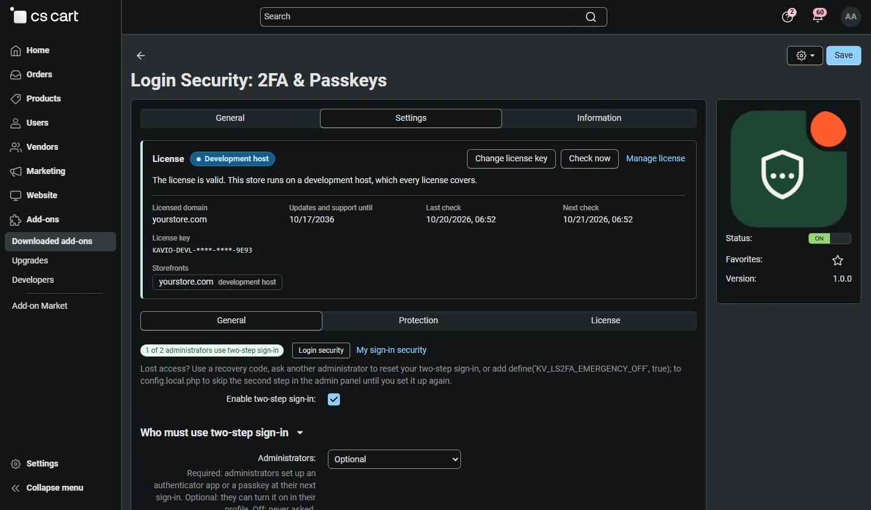Click Change license key
The width and height of the screenshot is (871, 510).
[511, 159]
